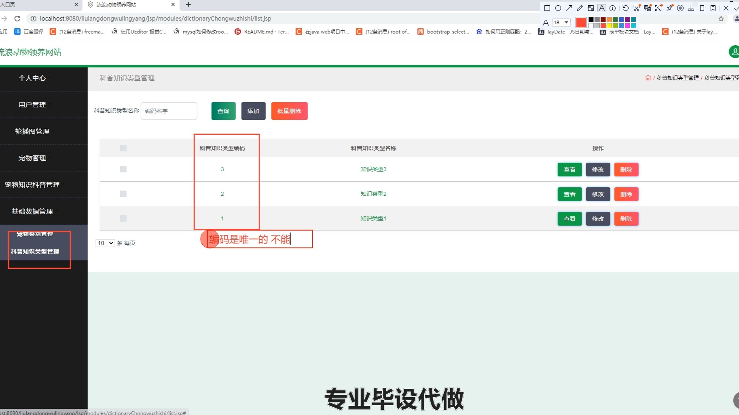The height and width of the screenshot is (415, 739).
Task: Bookmark this page with the star icon
Action: coord(721,19)
